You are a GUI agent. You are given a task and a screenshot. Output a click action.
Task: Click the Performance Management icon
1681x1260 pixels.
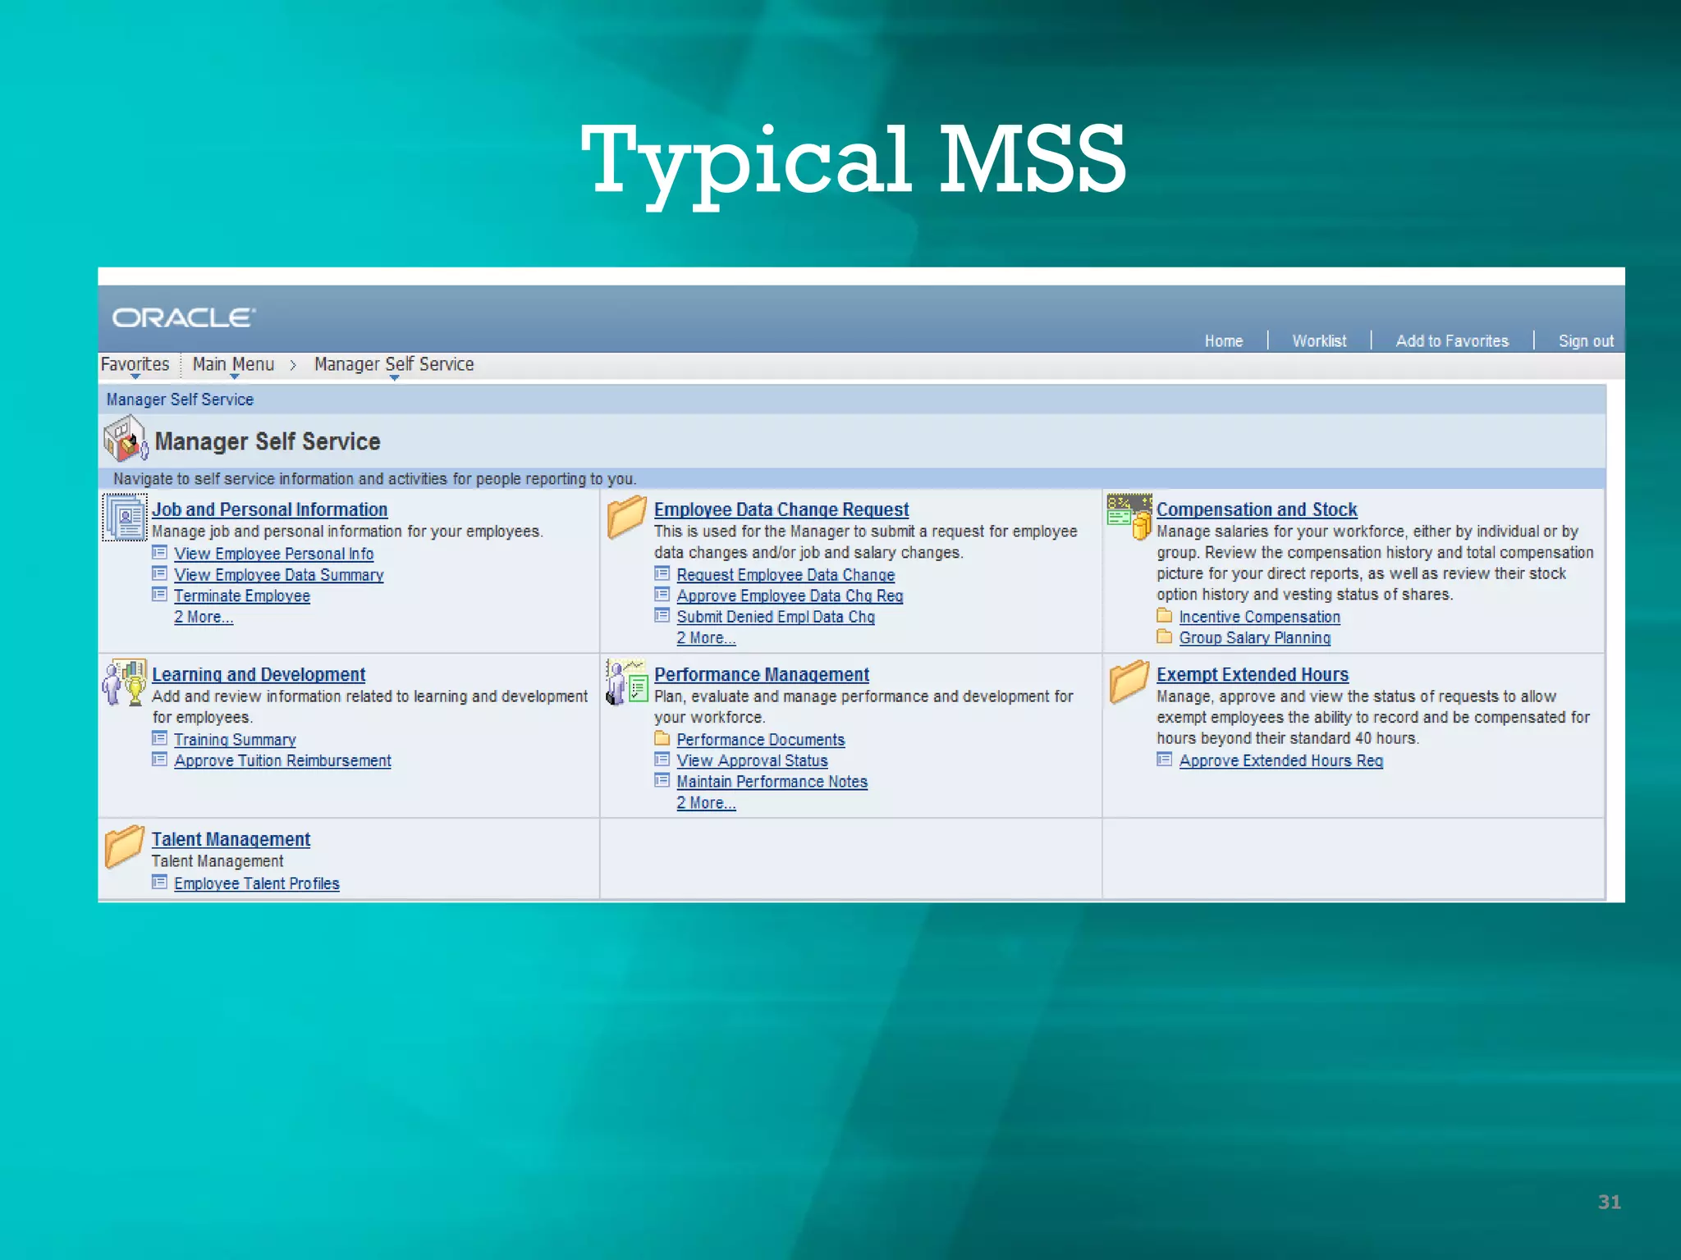click(x=627, y=682)
